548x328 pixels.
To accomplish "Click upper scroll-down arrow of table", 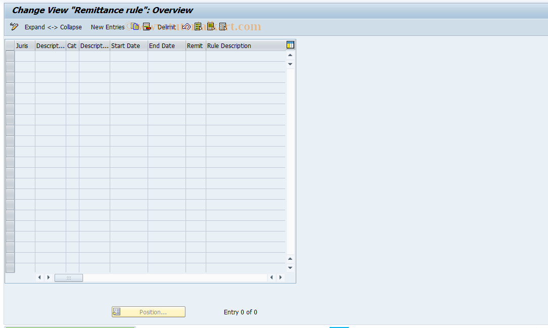I will point(290,64).
